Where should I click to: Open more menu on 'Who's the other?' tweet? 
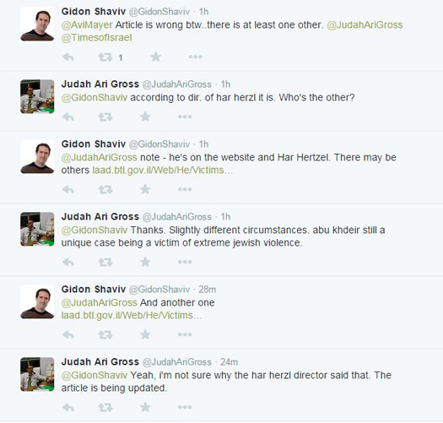tap(185, 117)
